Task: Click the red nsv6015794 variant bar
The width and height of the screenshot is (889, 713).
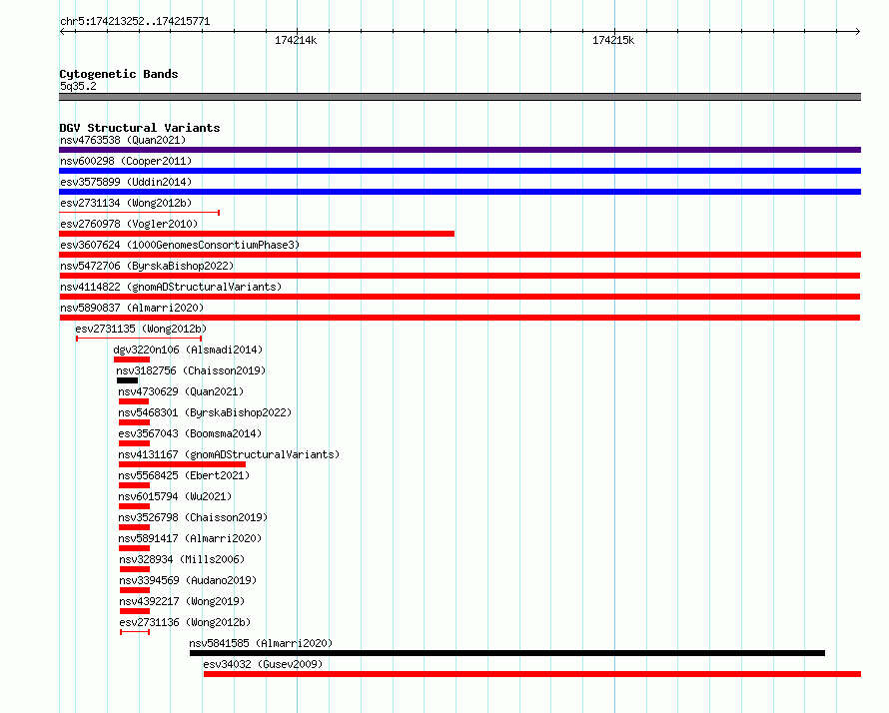Action: click(134, 506)
